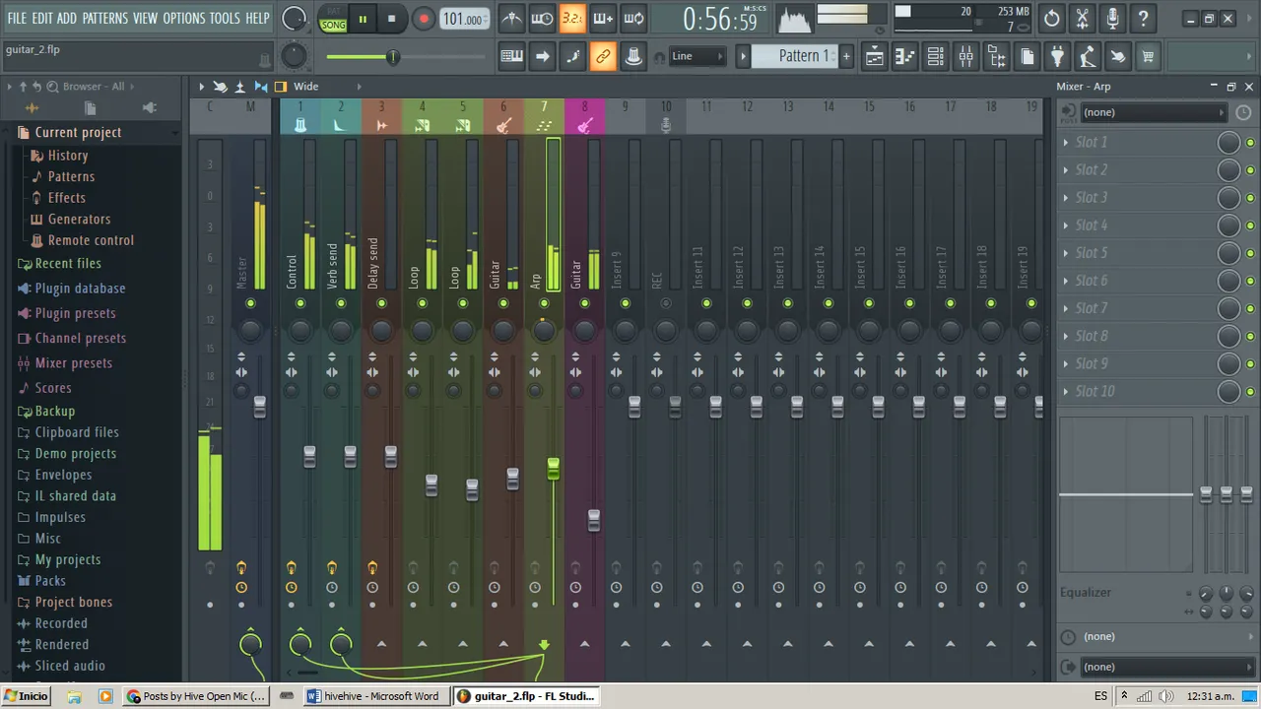Open the PATTERNS menu
This screenshot has width=1261, height=709.
105,18
